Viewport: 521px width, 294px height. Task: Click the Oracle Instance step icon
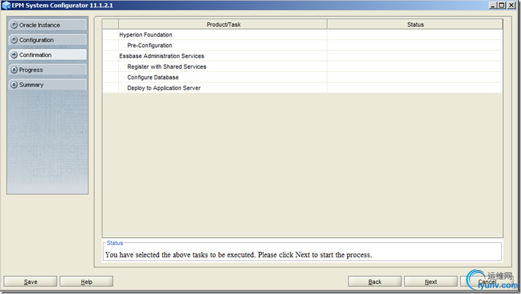point(14,25)
